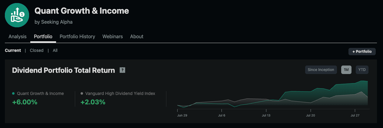Show Closed positions filter

coord(37,50)
